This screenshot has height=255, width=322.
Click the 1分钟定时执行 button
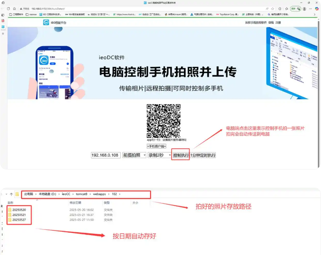203,155
